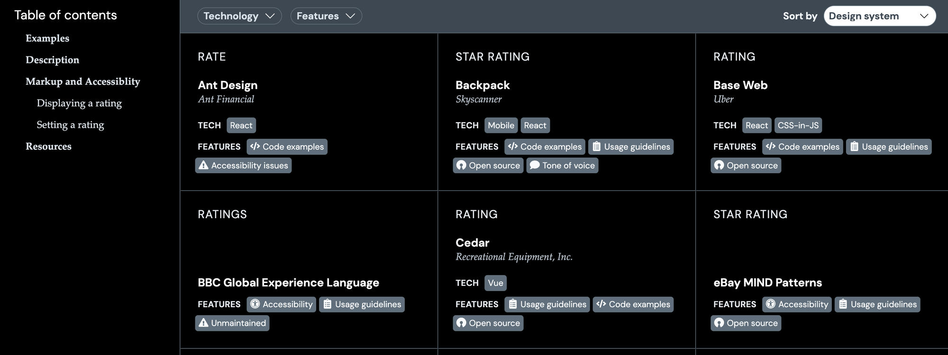Click the React tag under Ant Design
948x355 pixels.
[x=241, y=125]
